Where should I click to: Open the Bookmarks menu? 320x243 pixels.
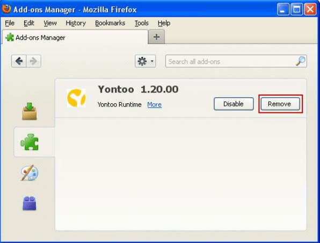coord(110,23)
